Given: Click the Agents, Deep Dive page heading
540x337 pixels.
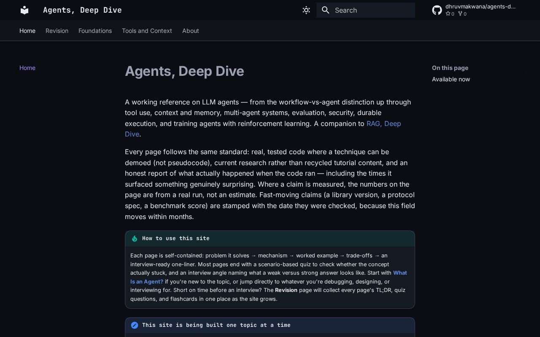Looking at the screenshot, I should coord(184,71).
